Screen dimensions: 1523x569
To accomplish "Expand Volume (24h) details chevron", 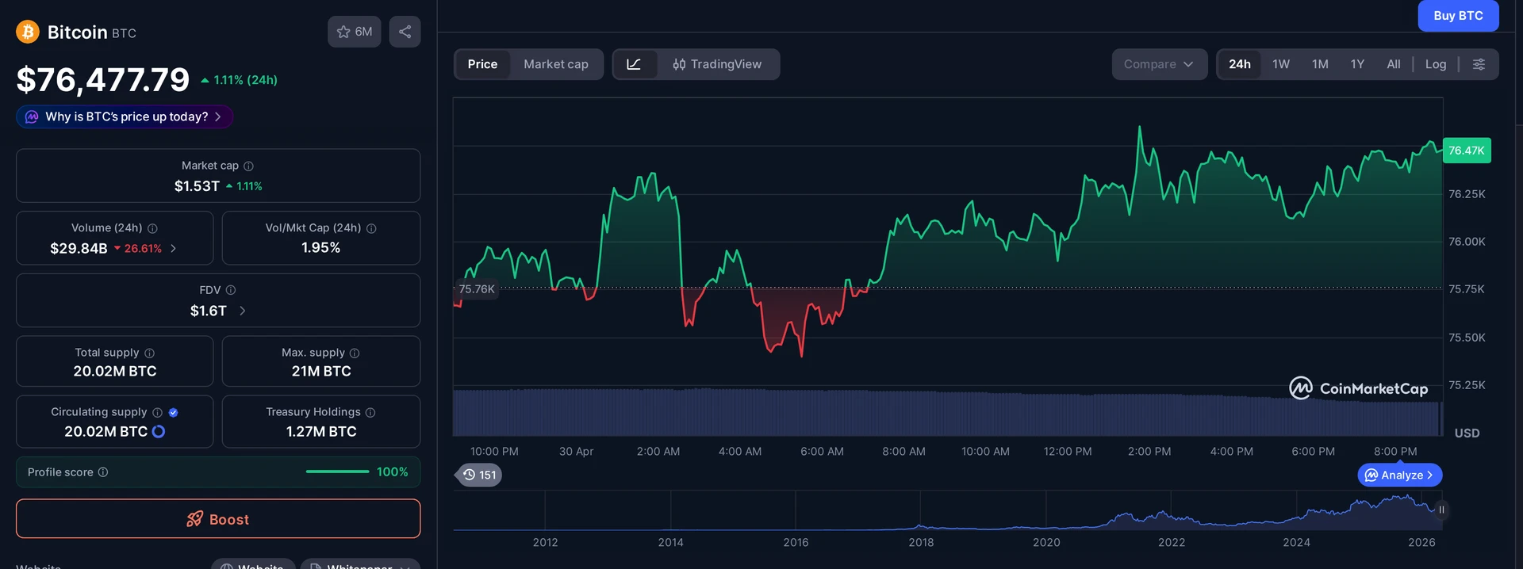I will point(173,249).
